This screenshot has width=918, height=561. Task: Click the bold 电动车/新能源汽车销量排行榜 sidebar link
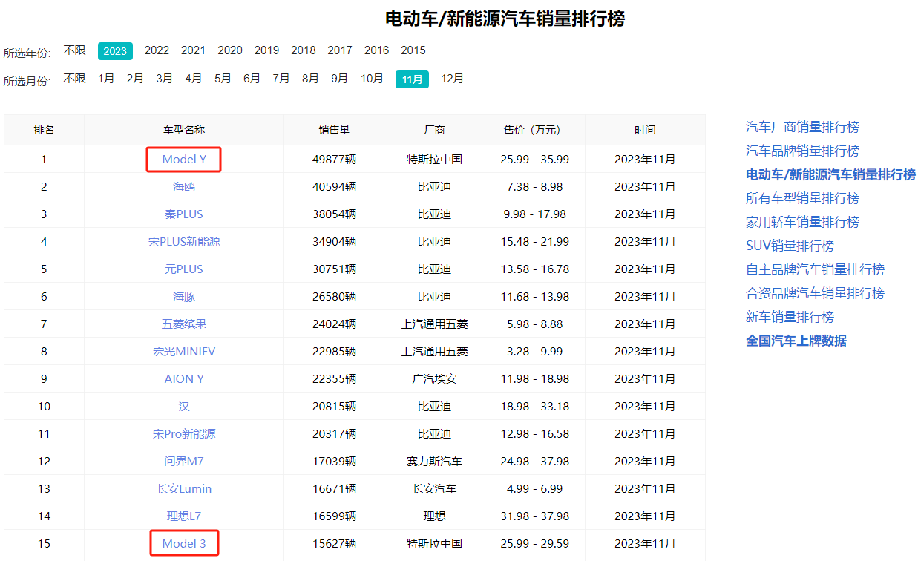coord(830,174)
